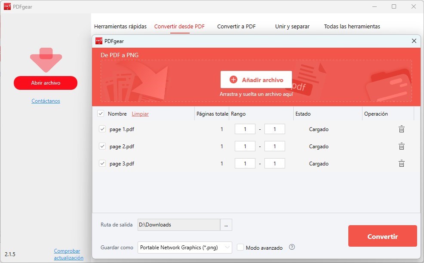424x263 pixels.
Task: Click the version number 2.1.5
Action: coord(10,254)
